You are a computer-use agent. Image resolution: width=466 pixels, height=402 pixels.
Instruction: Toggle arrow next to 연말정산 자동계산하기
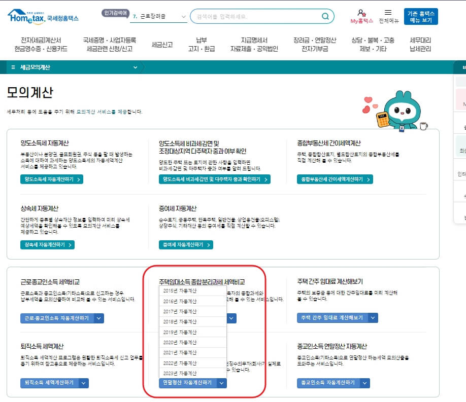[x=221, y=383]
